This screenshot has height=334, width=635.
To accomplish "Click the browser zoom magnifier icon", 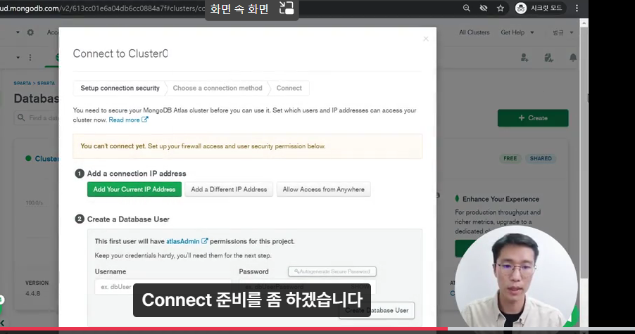I will [x=467, y=8].
